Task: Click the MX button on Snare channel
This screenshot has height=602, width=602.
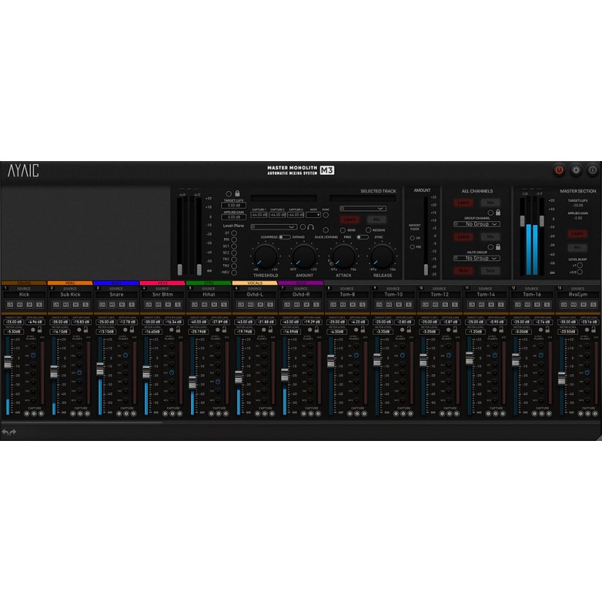Action: 112,305
